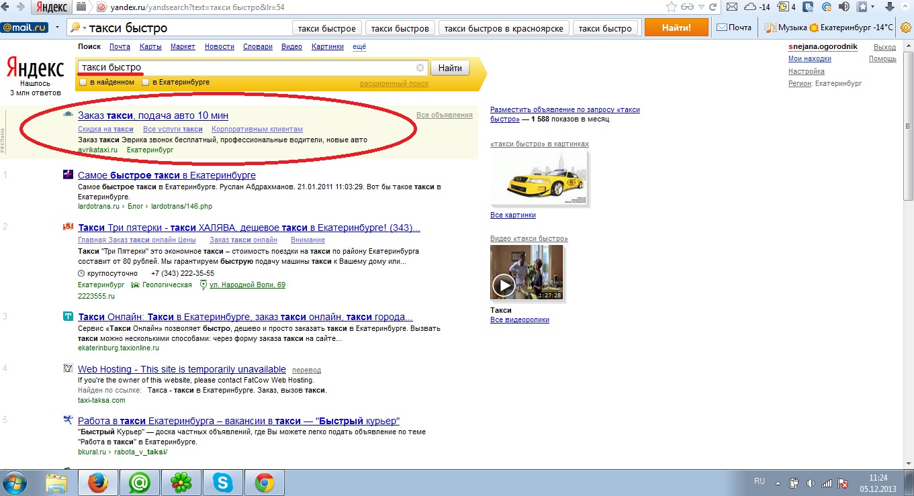Enable the 'в Екатеринбурге' checkbox
The image size is (914, 496).
pos(145,82)
